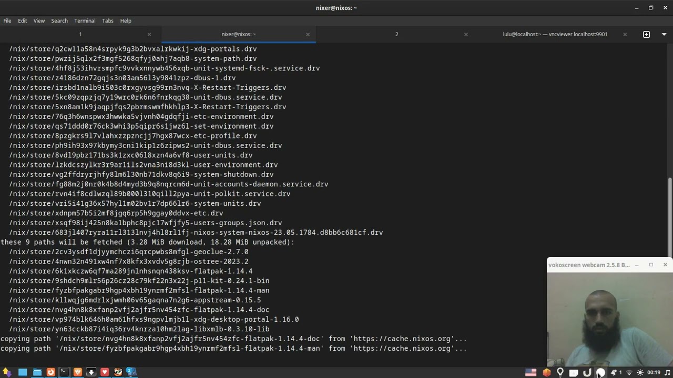Click the vokoscreen webcam video preview
Image resolution: width=673 pixels, height=378 pixels.
point(610,319)
